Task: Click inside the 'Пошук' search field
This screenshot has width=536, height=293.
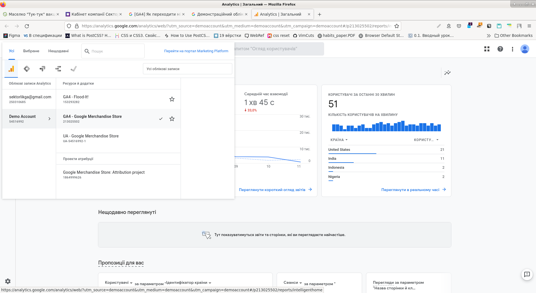Action: coord(113,51)
